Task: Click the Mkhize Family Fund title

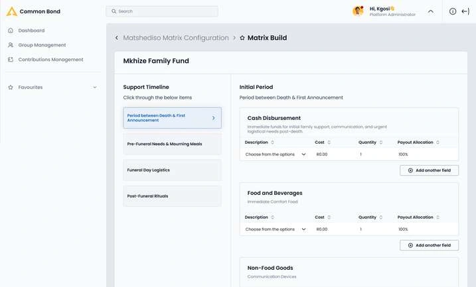Action: pos(156,61)
